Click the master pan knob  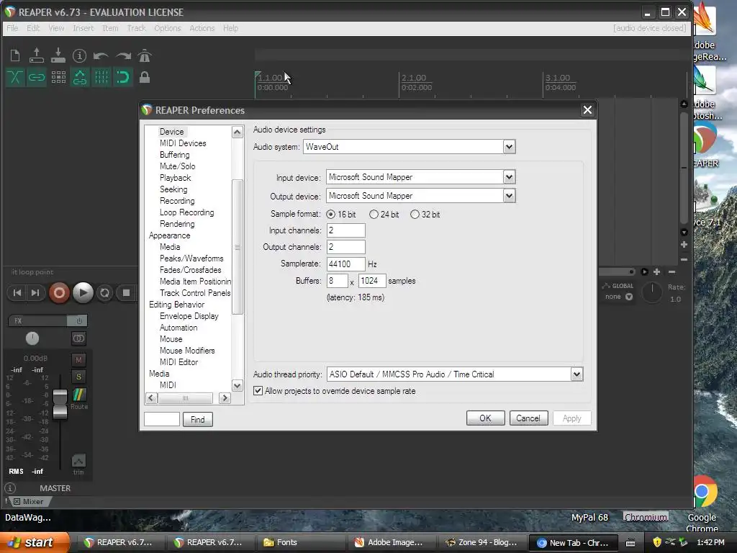pyautogui.click(x=32, y=338)
